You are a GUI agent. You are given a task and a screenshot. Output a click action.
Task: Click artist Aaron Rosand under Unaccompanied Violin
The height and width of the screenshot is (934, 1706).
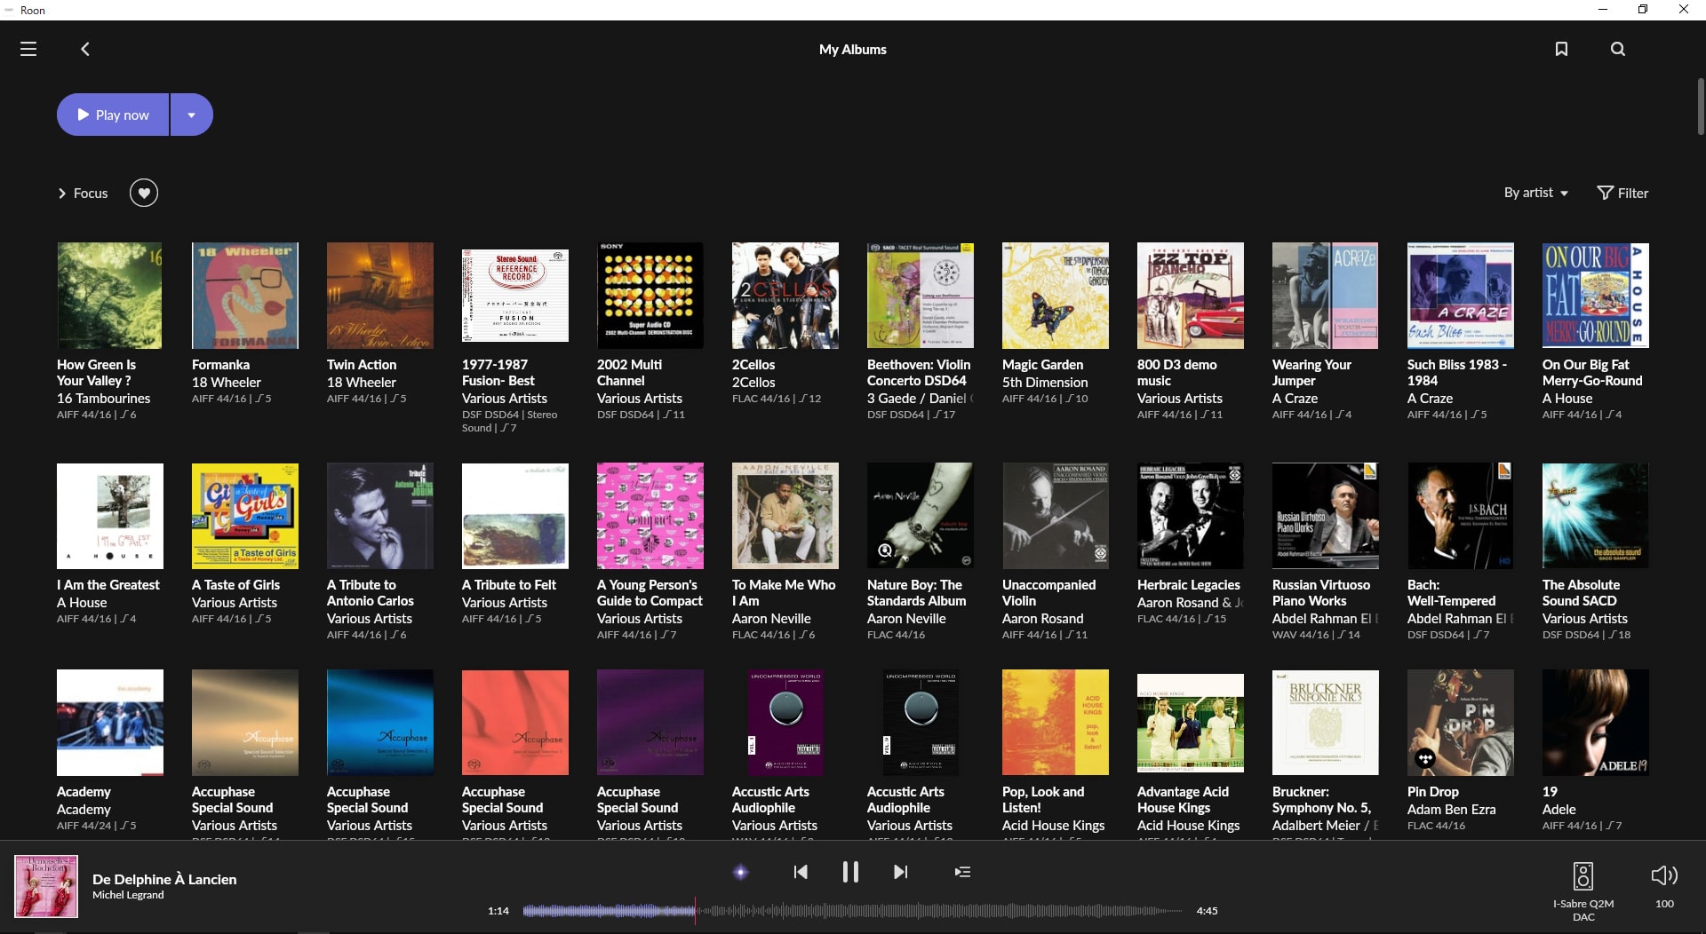tap(1042, 618)
